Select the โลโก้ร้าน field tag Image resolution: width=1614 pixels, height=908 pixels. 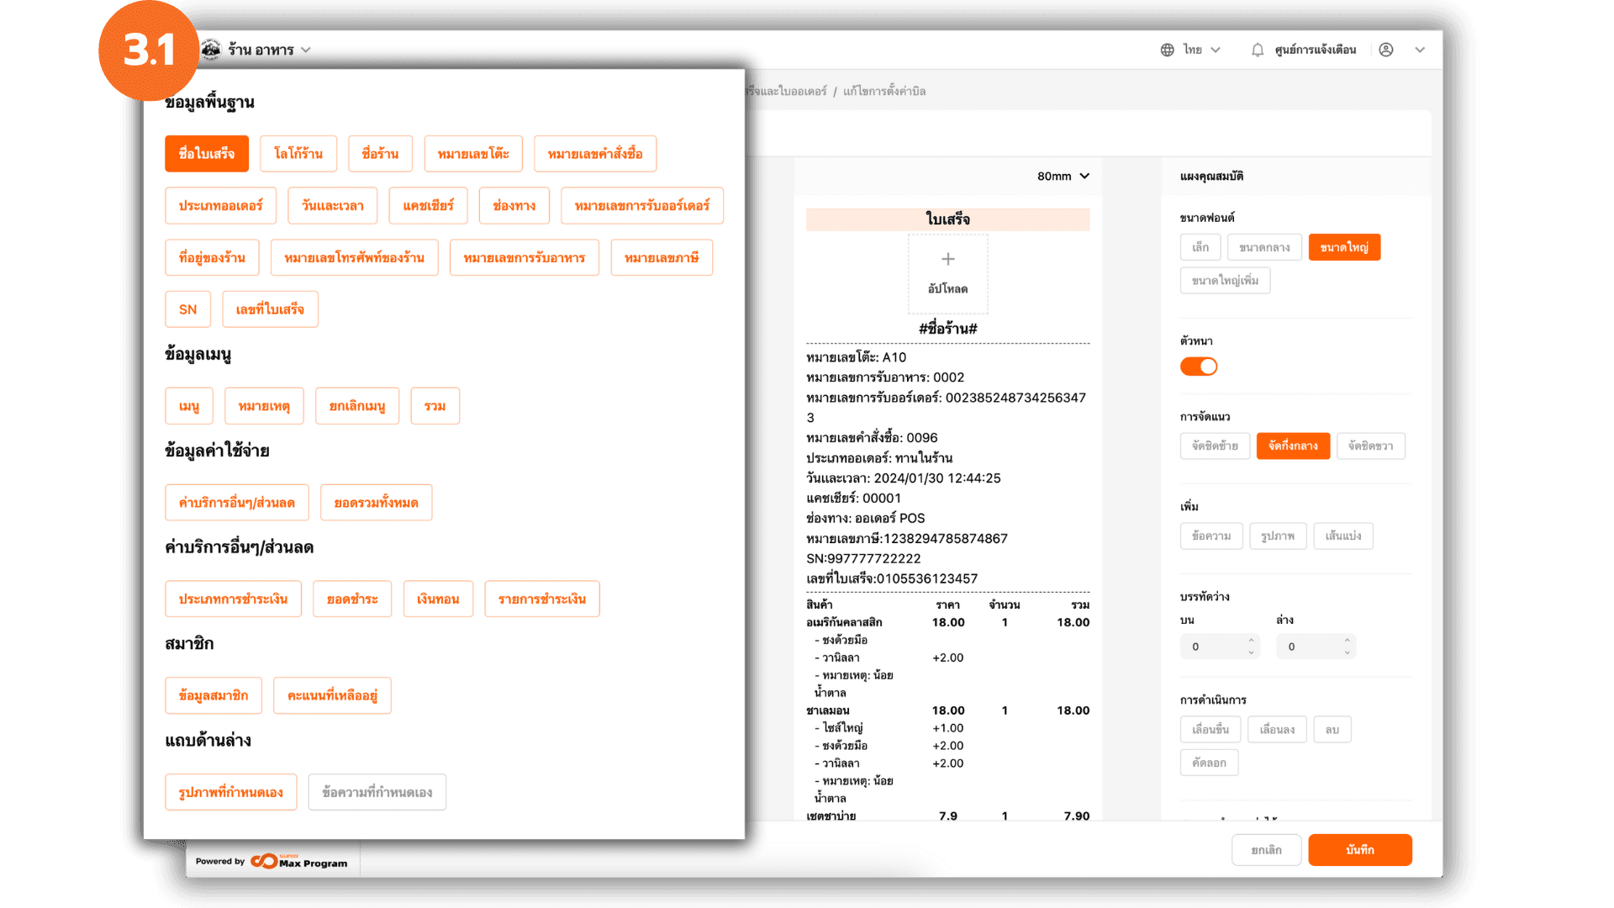click(298, 154)
